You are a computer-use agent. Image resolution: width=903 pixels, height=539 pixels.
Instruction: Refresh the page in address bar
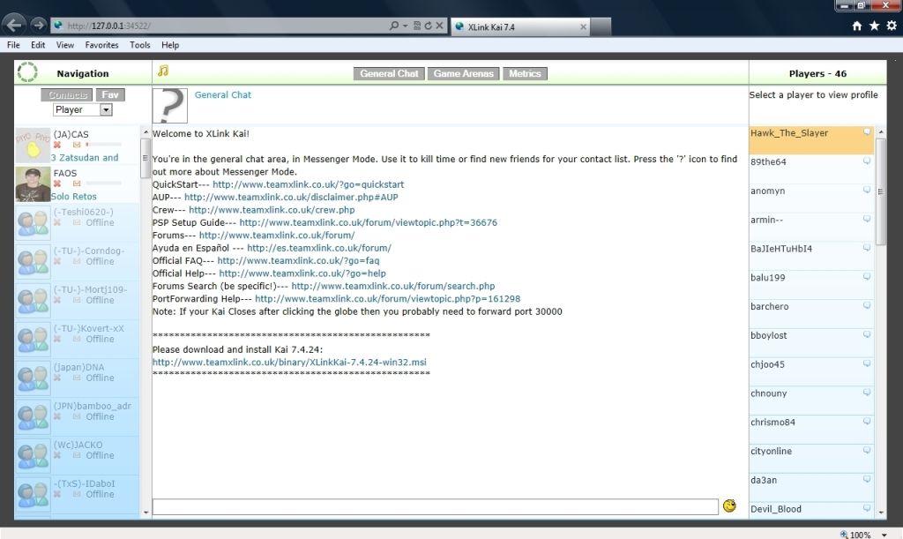click(x=428, y=26)
